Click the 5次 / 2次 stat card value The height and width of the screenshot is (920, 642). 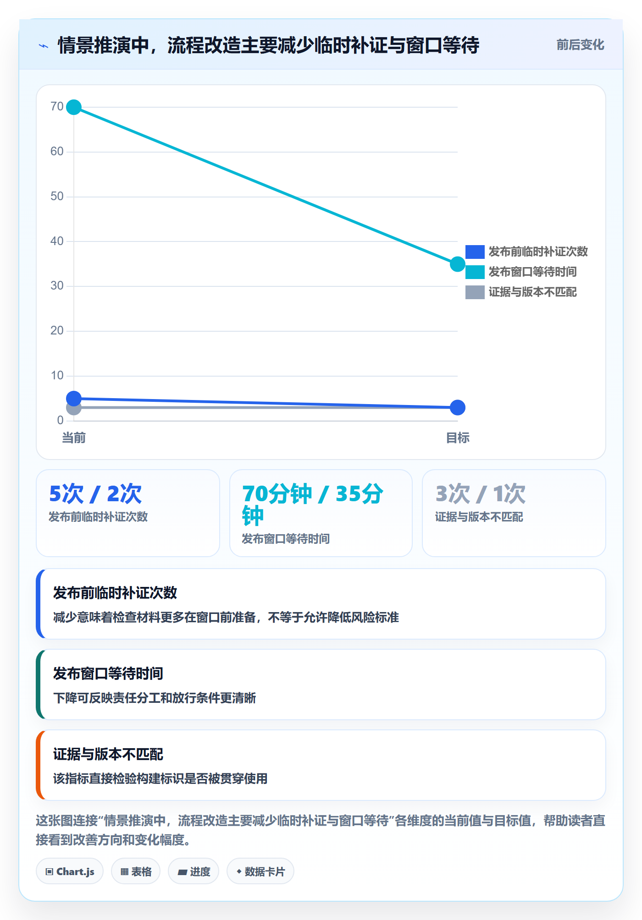pyautogui.click(x=95, y=494)
